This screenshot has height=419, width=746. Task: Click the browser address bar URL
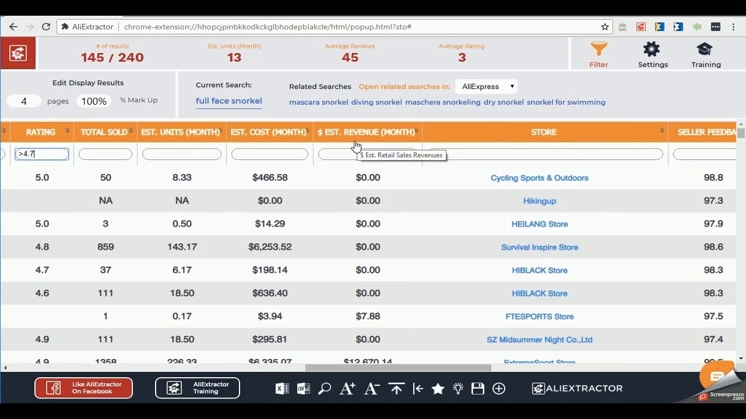[268, 27]
